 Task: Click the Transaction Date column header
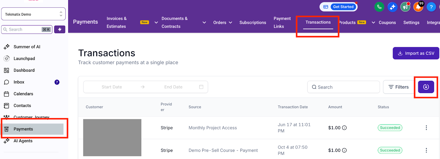pos(293,107)
